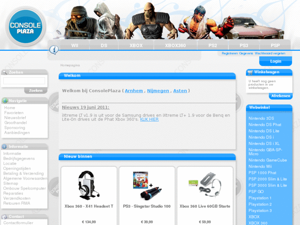Screen dimensions: 300x225
Task: Open the PS3 Singstar Studio 100 thumbnail
Action: (147, 185)
